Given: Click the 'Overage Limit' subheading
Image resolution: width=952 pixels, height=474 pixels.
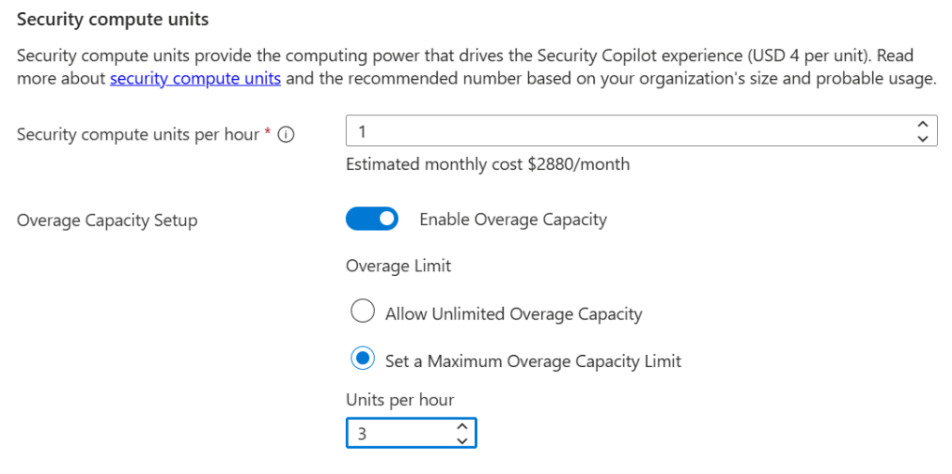Looking at the screenshot, I should [398, 267].
